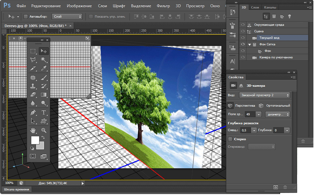This screenshot has height=195, width=314.
Task: Open the Слой dropdown in options bar
Action: (67, 16)
